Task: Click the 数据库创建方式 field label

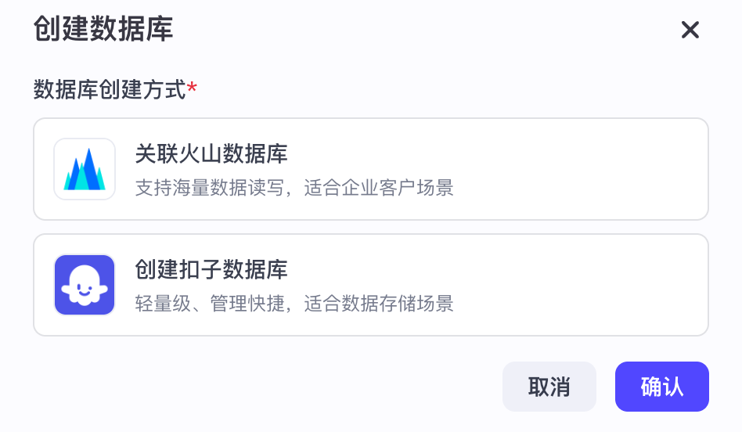Action: pyautogui.click(x=110, y=90)
